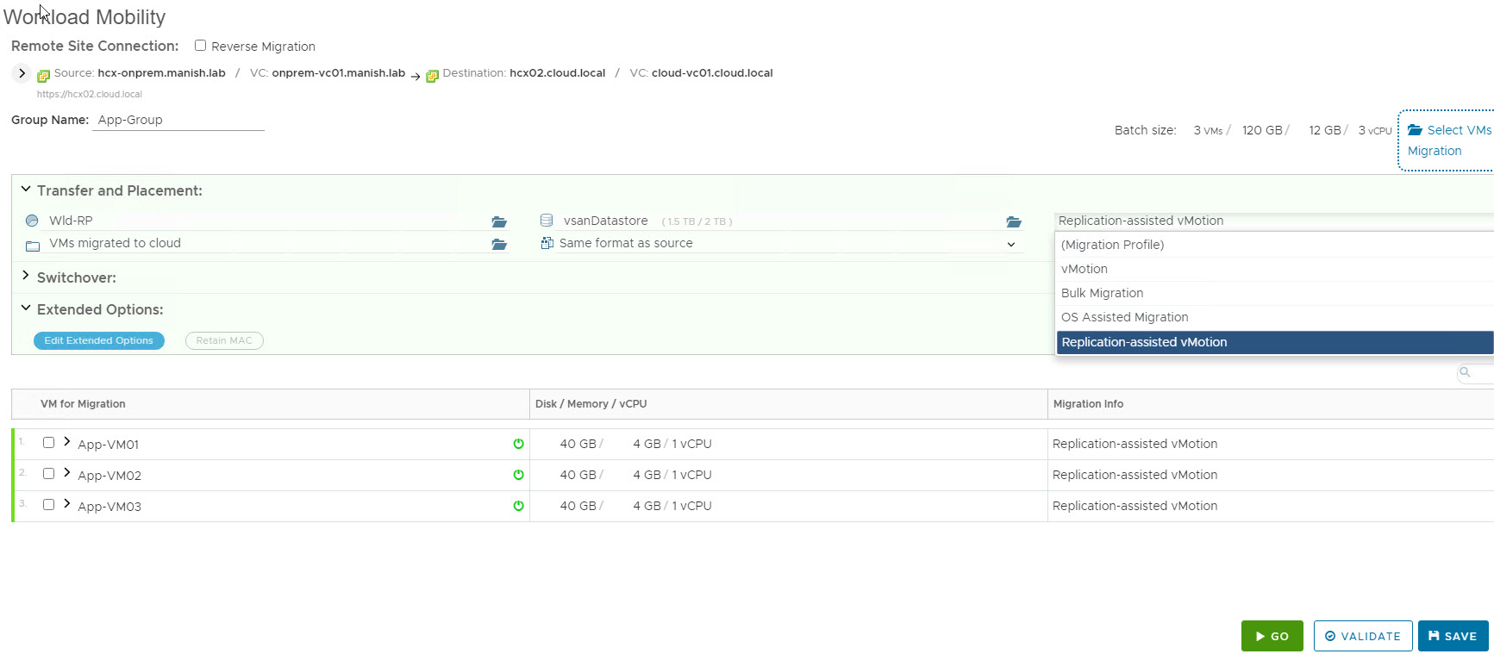
Task: Collapse the Transfer and Placement section
Action: click(x=26, y=190)
